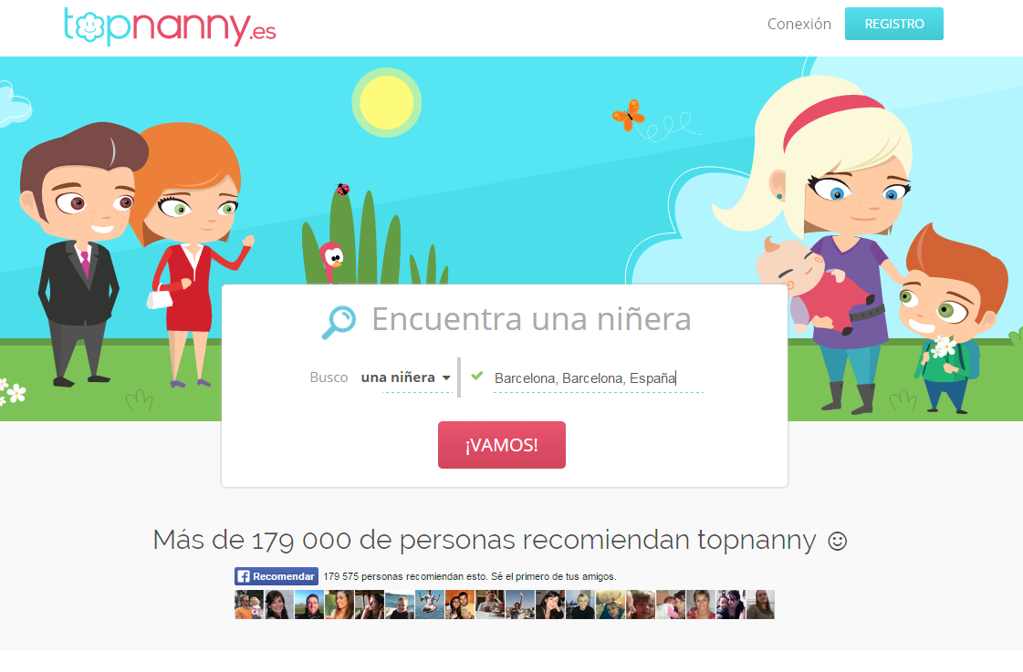Screen dimensions: 1023x672
Task: Open the 'una niñera' dropdown
Action: 406,377
